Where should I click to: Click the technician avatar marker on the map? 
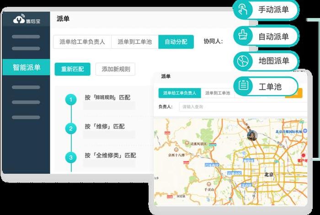(252, 135)
